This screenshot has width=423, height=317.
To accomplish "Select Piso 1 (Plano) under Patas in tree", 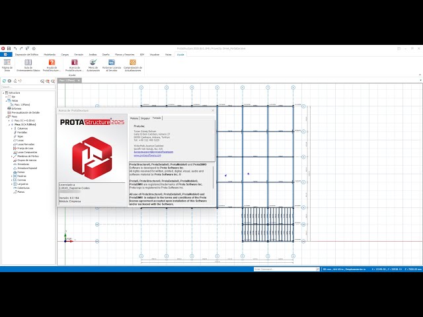I will (22, 104).
